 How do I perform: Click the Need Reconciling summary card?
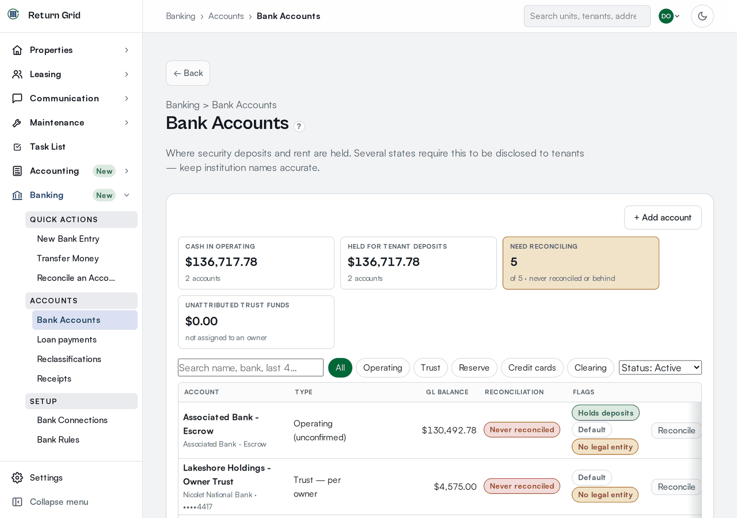coord(580,263)
